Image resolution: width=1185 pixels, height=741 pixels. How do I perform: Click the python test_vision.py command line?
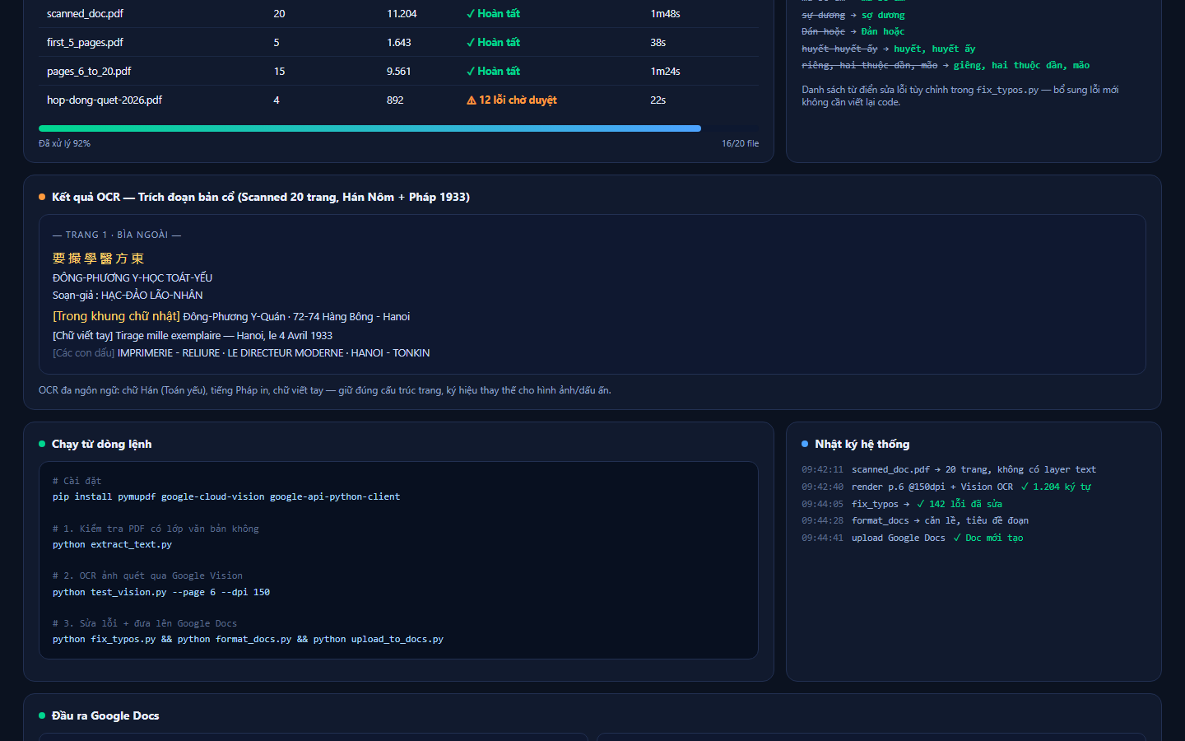click(x=161, y=593)
